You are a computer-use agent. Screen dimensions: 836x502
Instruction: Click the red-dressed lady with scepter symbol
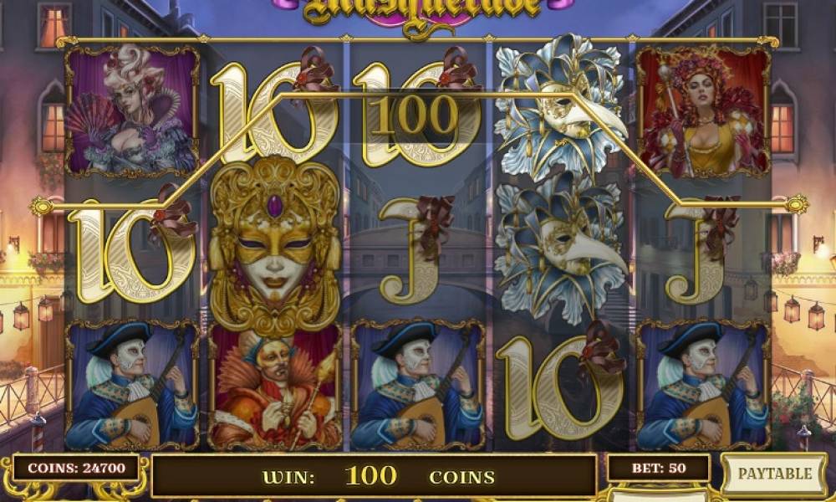coord(704,111)
